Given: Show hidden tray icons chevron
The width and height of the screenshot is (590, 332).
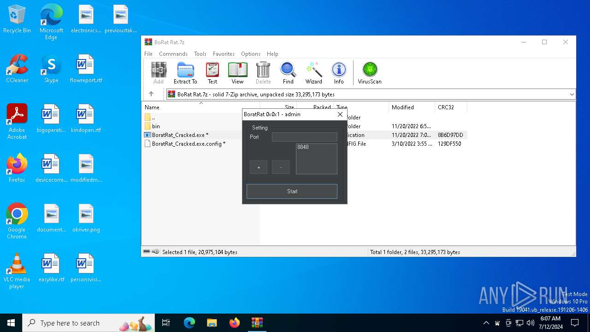Looking at the screenshot, I should [x=486, y=323].
